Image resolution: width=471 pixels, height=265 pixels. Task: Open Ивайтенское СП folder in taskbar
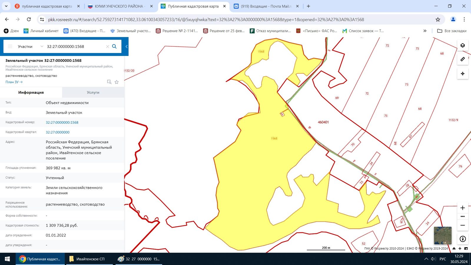(89, 259)
